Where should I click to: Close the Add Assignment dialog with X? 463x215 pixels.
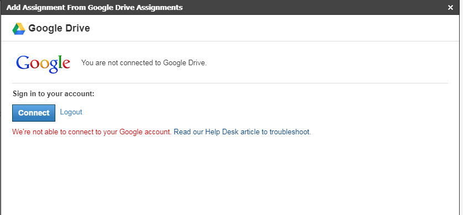(x=450, y=7)
